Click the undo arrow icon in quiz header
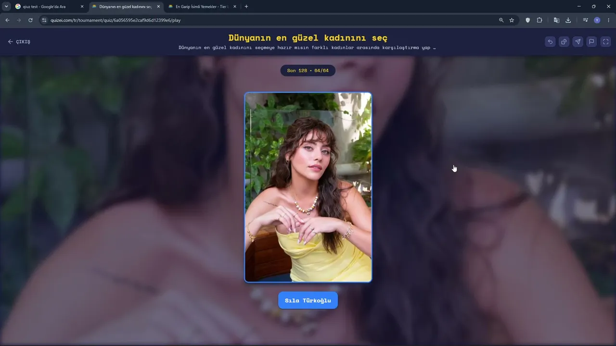This screenshot has width=616, height=346. coord(550,42)
